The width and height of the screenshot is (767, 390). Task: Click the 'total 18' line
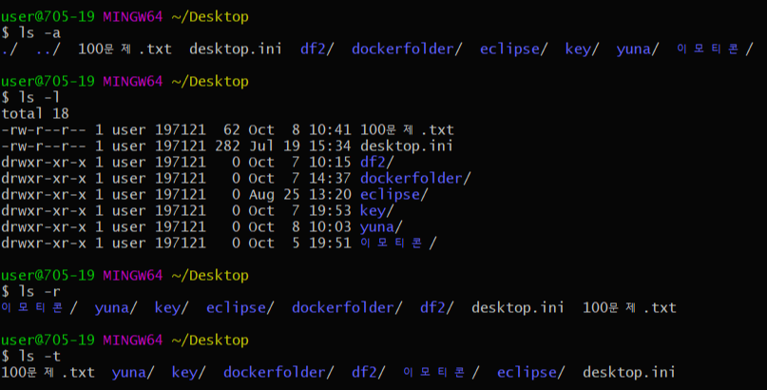[x=35, y=113]
